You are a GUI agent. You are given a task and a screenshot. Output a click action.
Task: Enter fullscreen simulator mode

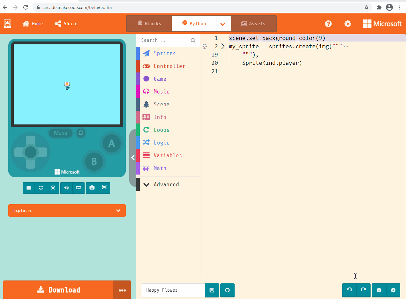104,188
